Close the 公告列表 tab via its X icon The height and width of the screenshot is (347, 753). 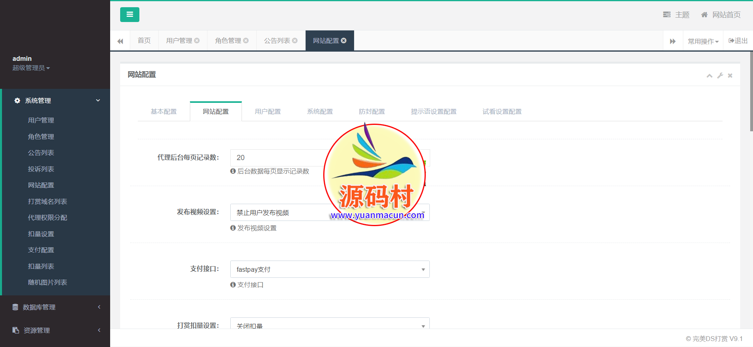coord(295,40)
